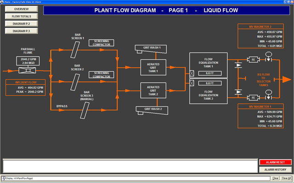The width and height of the screenshot is (294, 183).
Task: Click the Tank 1 level 6.6 FT readout
Action: point(209,73)
